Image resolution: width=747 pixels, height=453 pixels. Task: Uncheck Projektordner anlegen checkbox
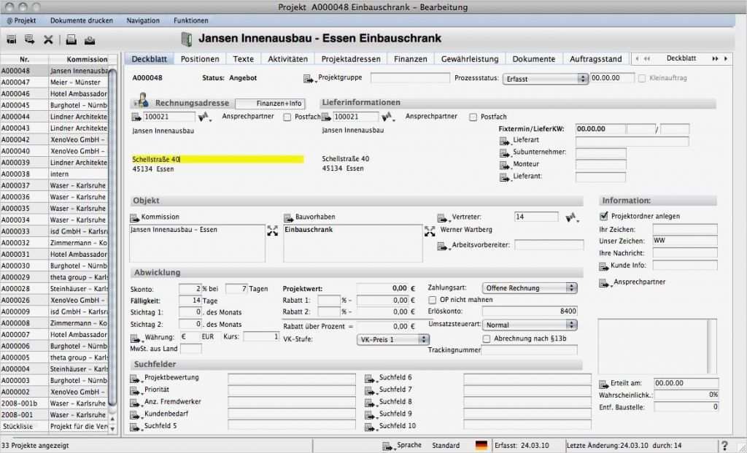[604, 216]
